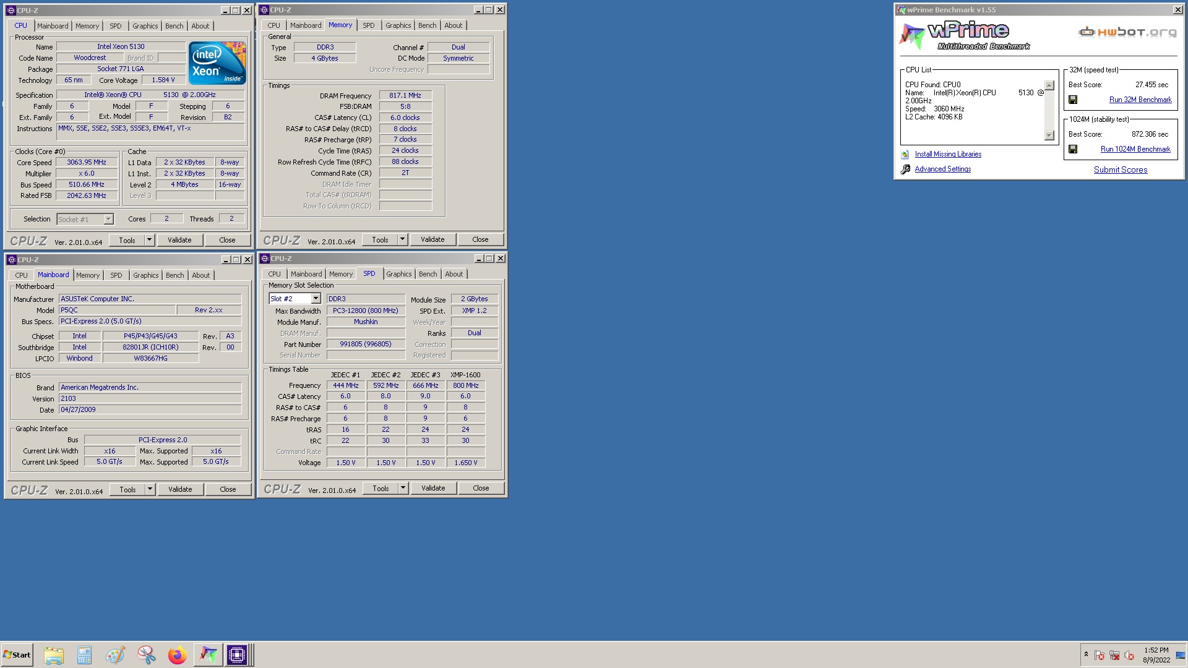Switch to CPU-Z via its taskbar chip icon
This screenshot has width=1188, height=668.
(237, 655)
